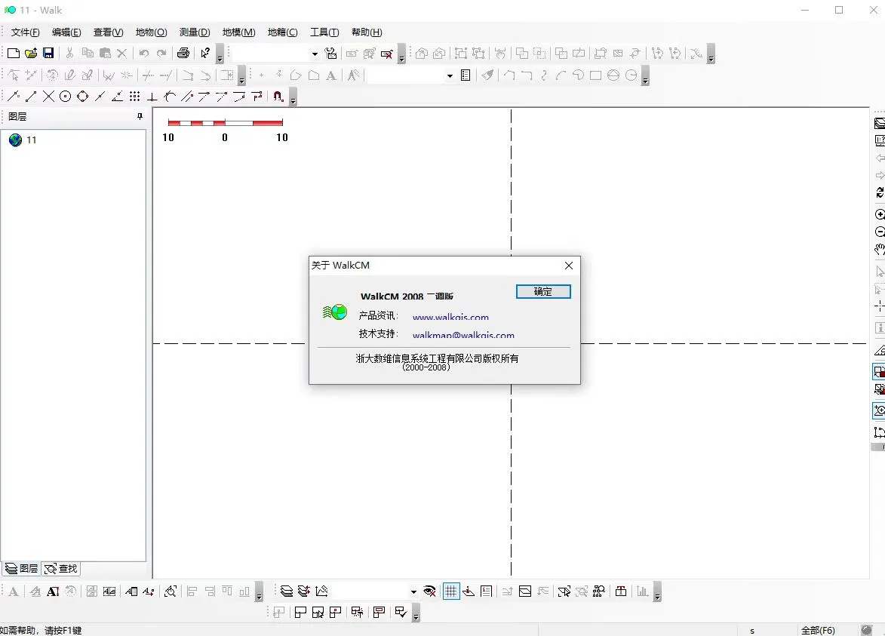
Task: Switch to the 图层 tab
Action: [21, 568]
